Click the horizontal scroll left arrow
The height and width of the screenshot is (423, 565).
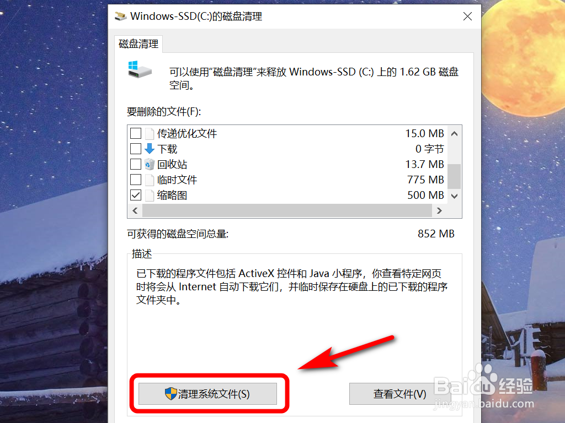point(135,211)
